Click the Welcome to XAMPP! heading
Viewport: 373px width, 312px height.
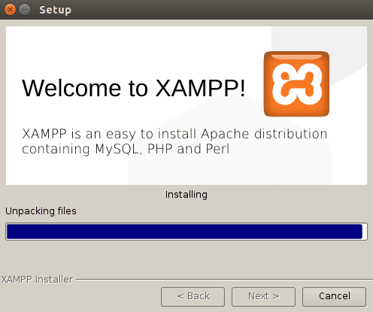click(133, 88)
